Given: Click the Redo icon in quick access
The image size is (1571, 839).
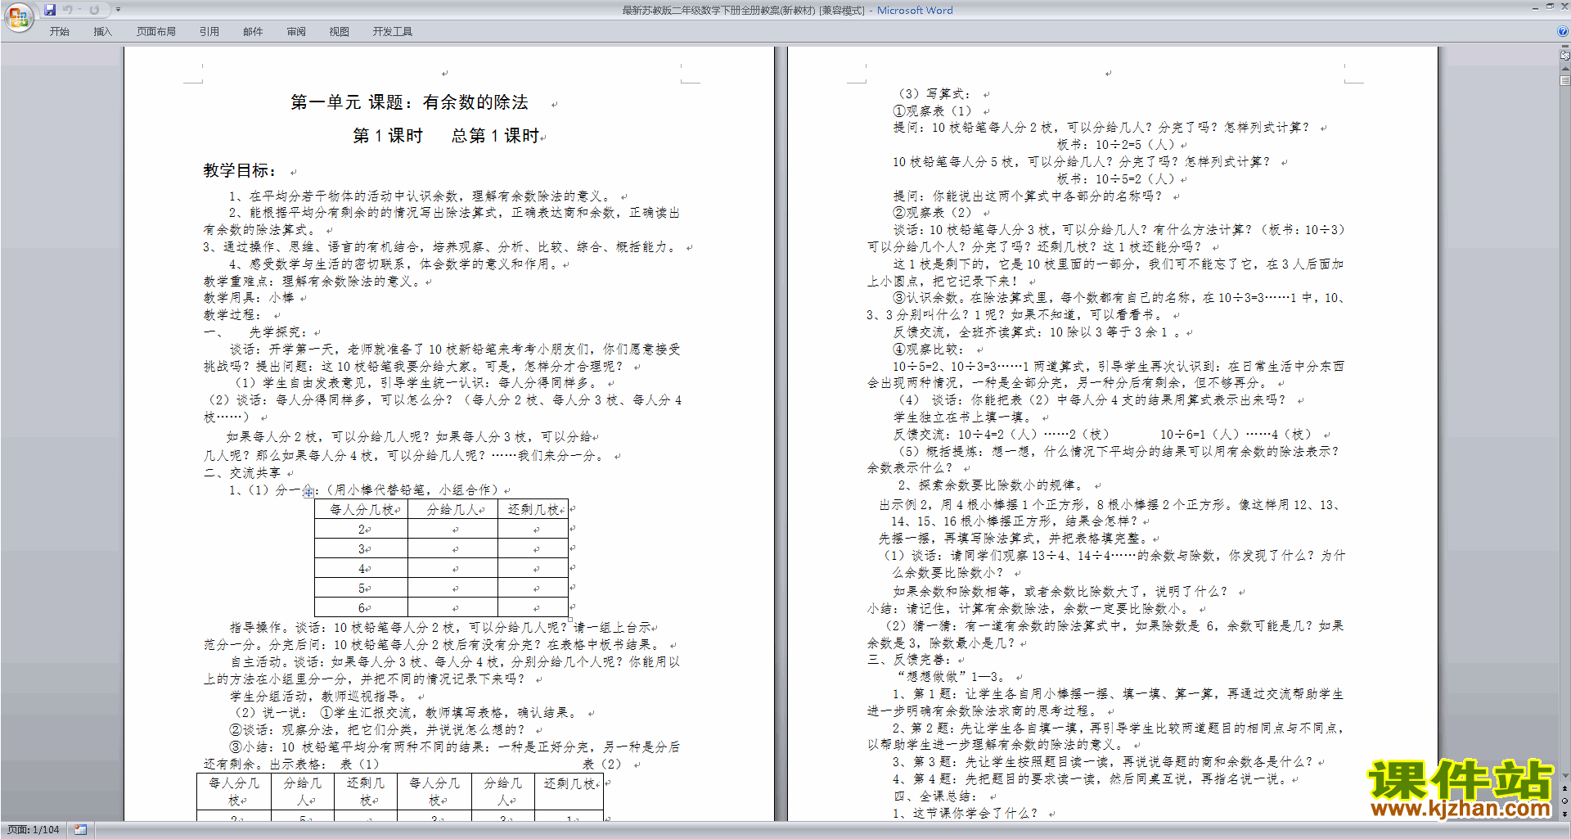Looking at the screenshot, I should pyautogui.click(x=94, y=10).
